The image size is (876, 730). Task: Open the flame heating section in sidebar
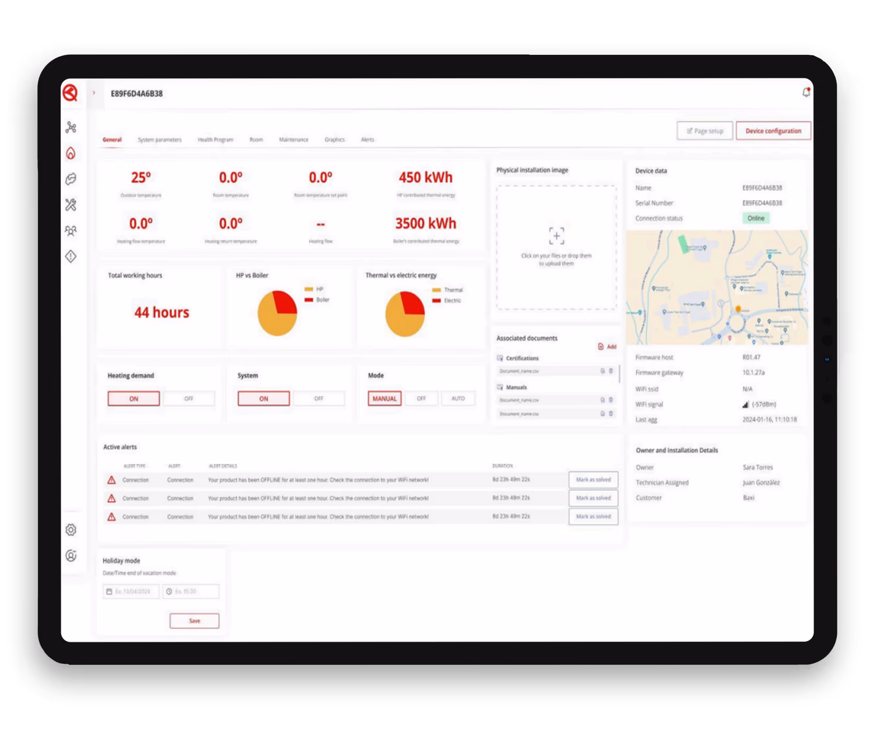tap(71, 153)
